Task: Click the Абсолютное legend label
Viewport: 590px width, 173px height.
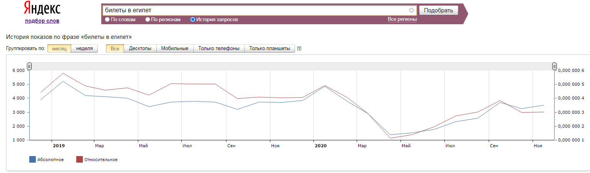Action: pyautogui.click(x=50, y=160)
